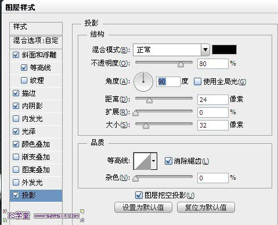Click the opacity field showing 80

click(213, 64)
